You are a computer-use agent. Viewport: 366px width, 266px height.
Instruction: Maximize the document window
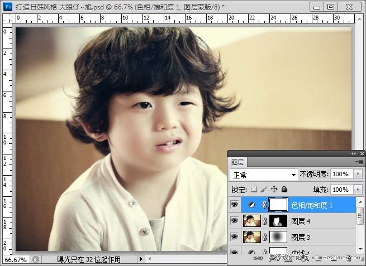(x=331, y=7)
